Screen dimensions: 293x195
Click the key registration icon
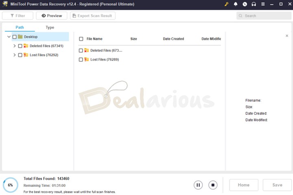(x=226, y=4)
